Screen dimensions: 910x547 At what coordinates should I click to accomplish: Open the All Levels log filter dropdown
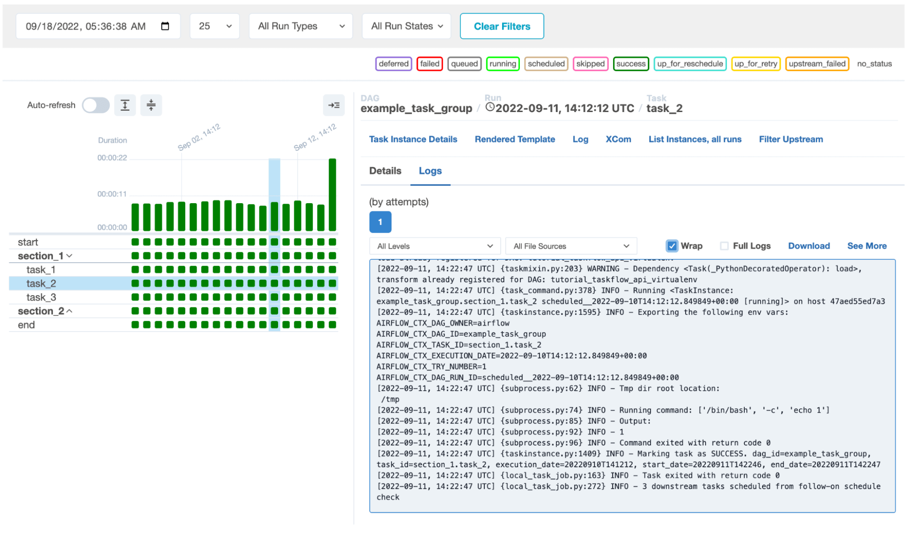434,246
